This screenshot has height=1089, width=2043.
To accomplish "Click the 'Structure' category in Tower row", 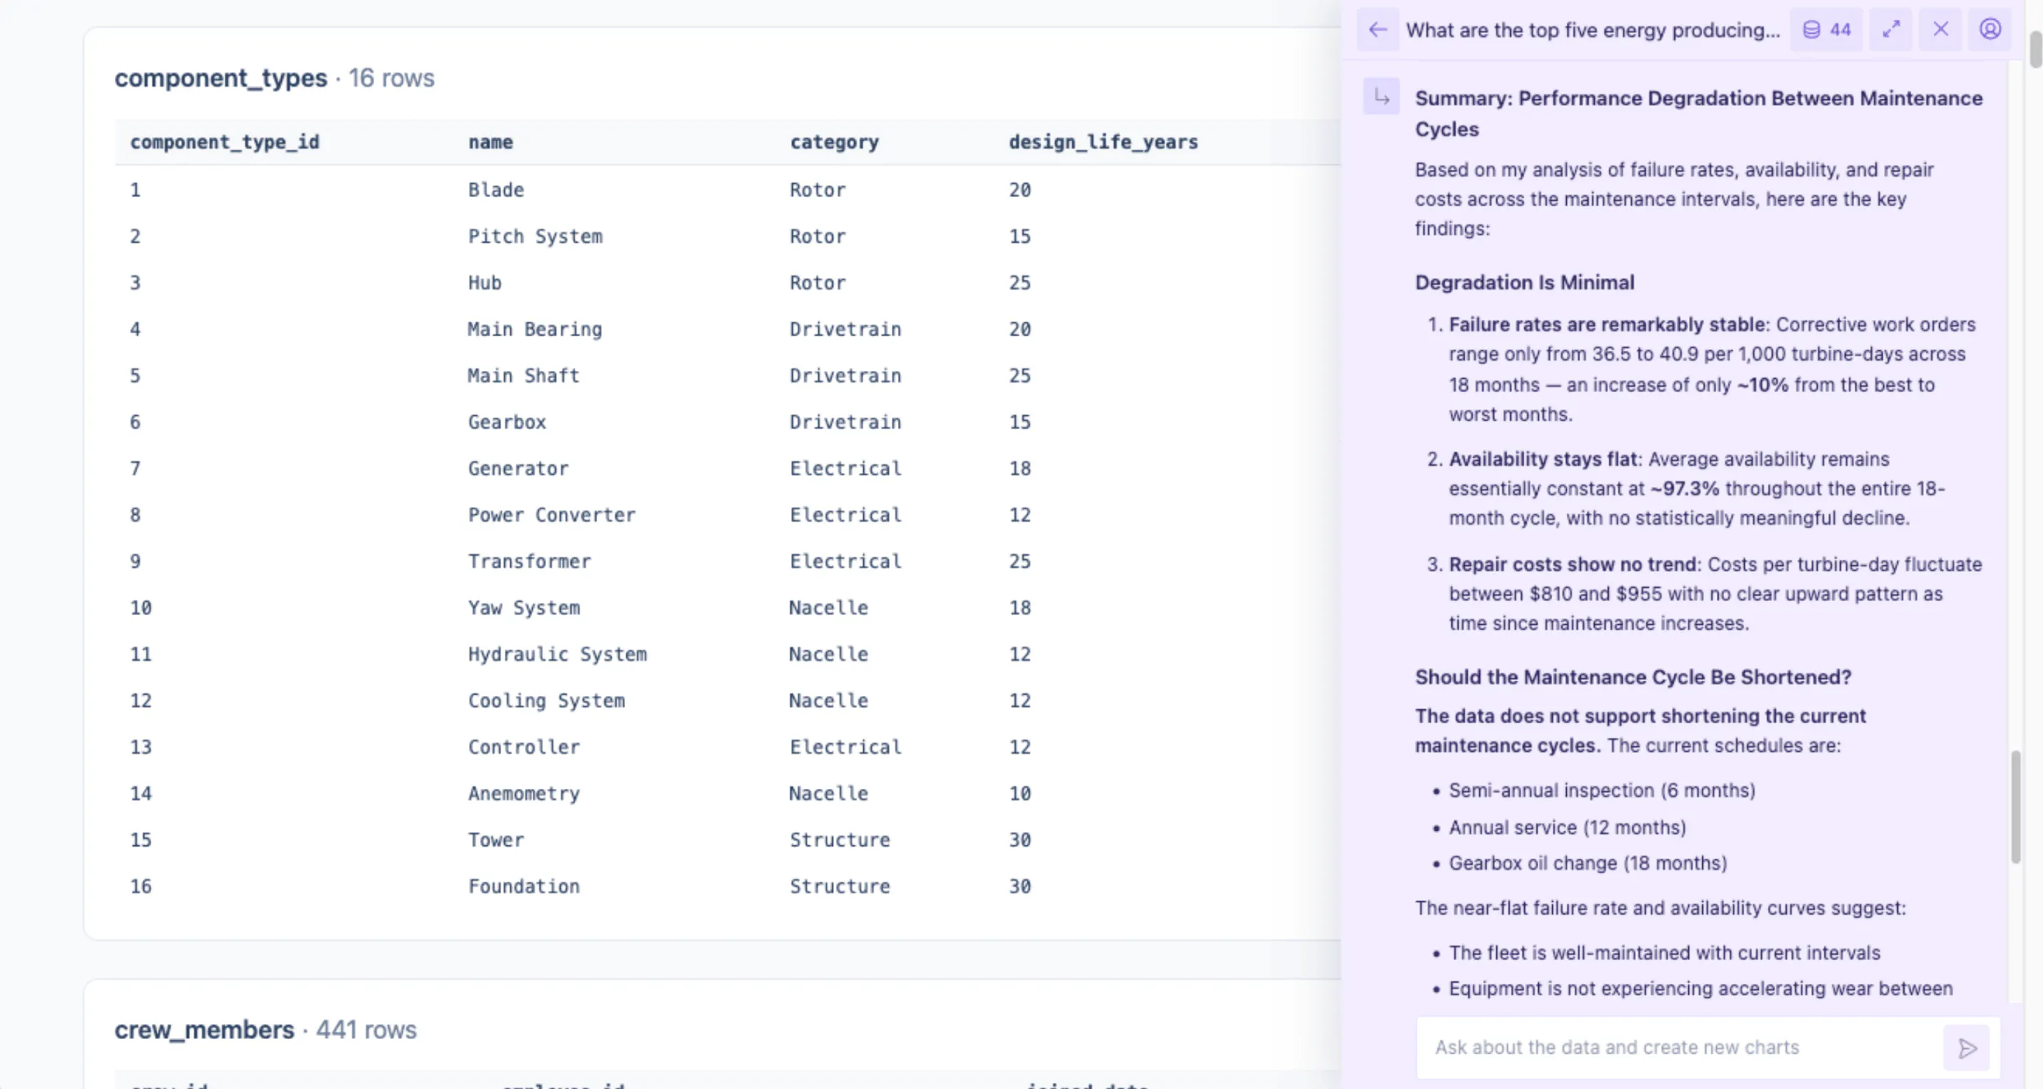I will pyautogui.click(x=839, y=840).
